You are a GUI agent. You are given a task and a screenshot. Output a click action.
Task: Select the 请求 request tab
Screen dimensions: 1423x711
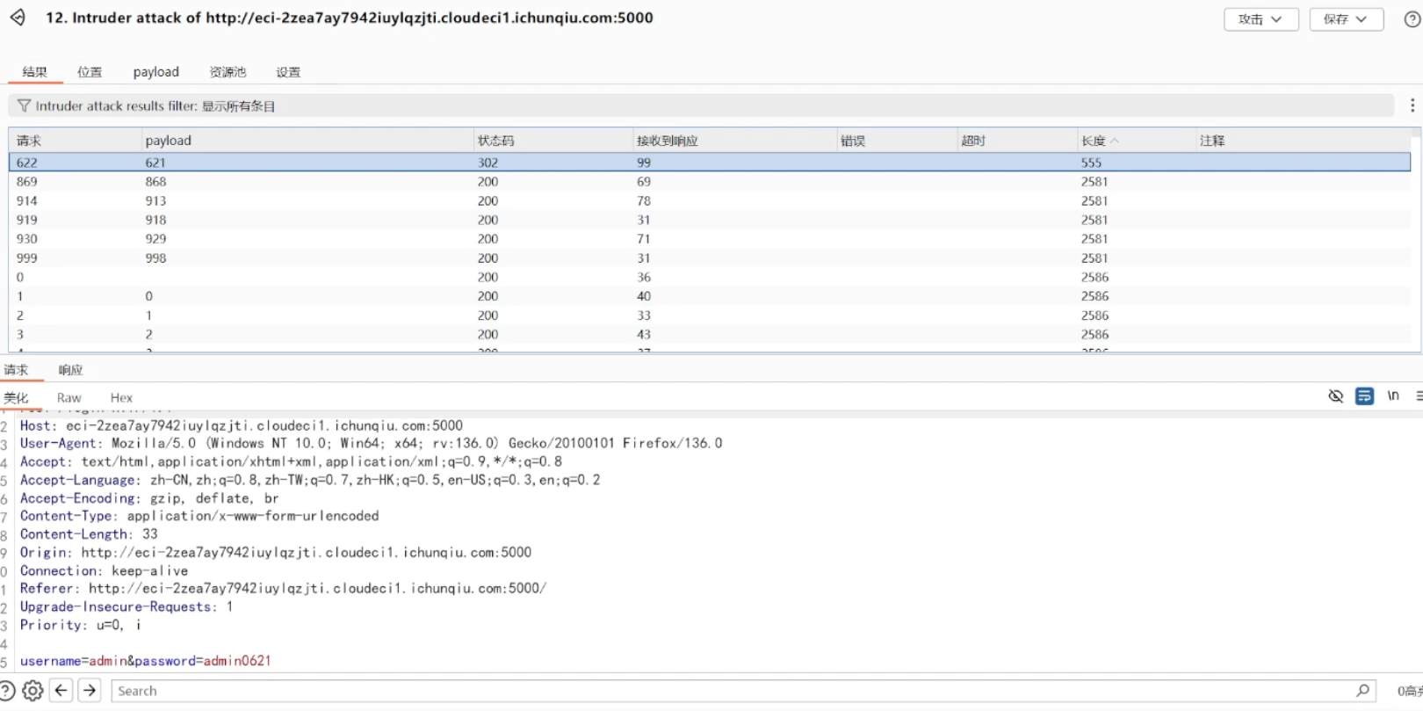(x=16, y=370)
